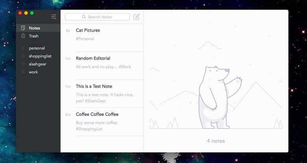
Task: Open the Coffee Coffee Coffee note
Action: [102, 122]
